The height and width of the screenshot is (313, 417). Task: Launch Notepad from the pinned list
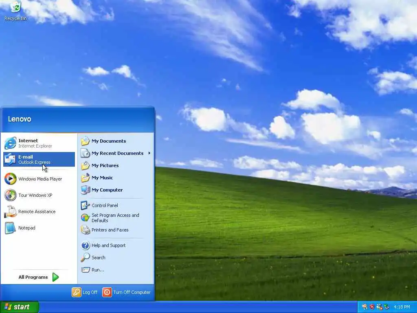[39, 228]
